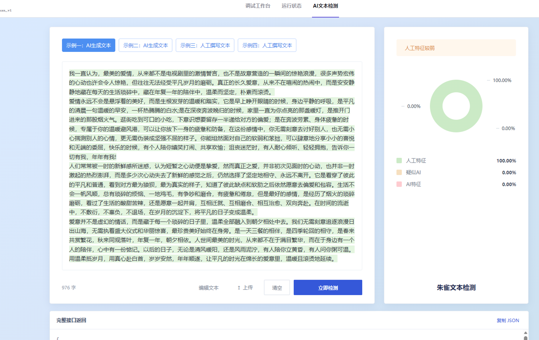
Task: Click the orange 疑似AI legend swatch
Action: [399, 172]
